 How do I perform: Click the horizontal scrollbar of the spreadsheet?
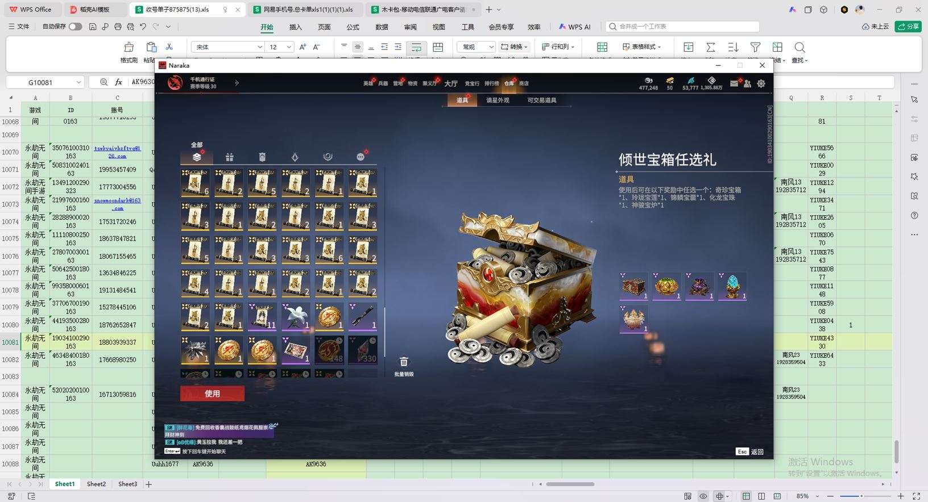coord(570,484)
